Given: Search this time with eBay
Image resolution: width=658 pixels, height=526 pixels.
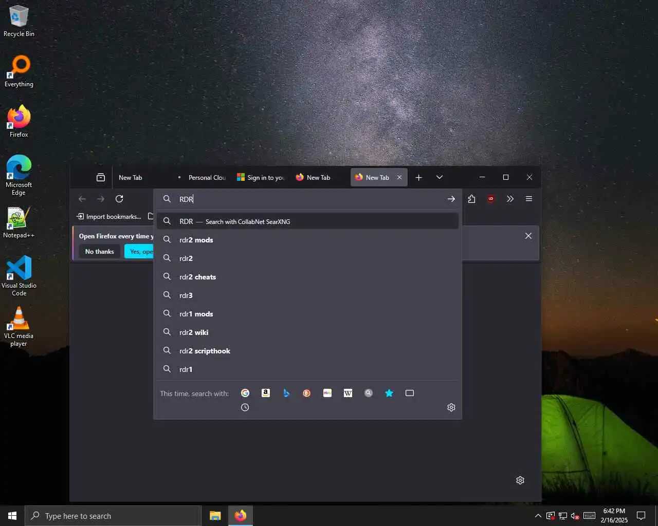Looking at the screenshot, I should click(x=327, y=393).
